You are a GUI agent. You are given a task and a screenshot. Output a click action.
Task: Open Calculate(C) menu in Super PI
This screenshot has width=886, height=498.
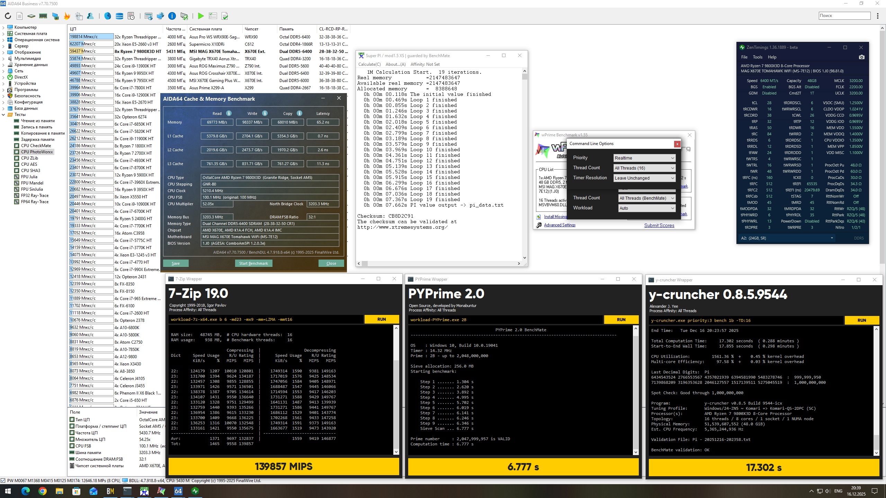(x=369, y=64)
